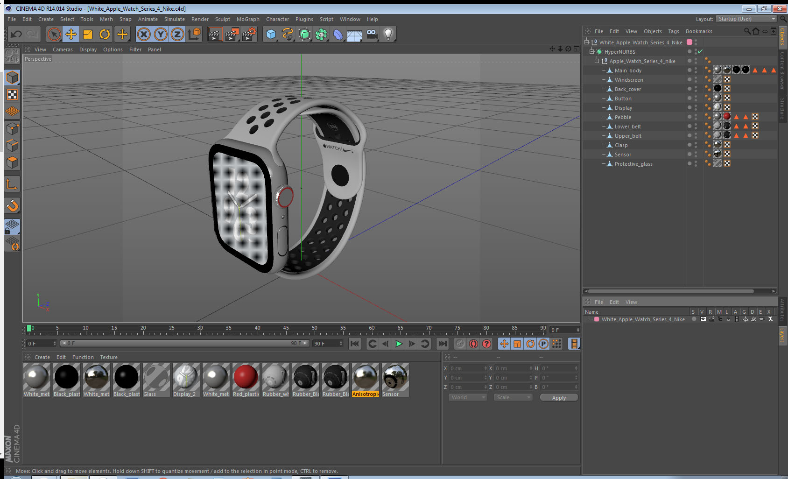Toggle Z axis lock

[177, 34]
